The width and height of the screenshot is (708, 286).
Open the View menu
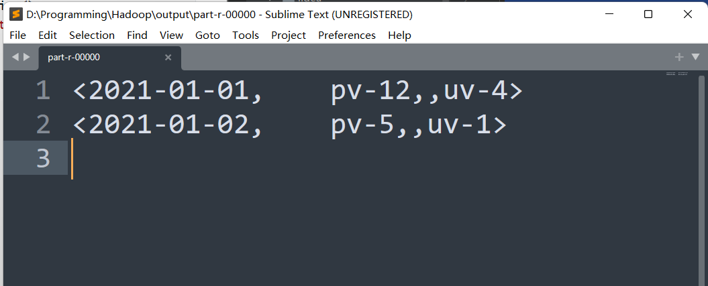pos(171,35)
